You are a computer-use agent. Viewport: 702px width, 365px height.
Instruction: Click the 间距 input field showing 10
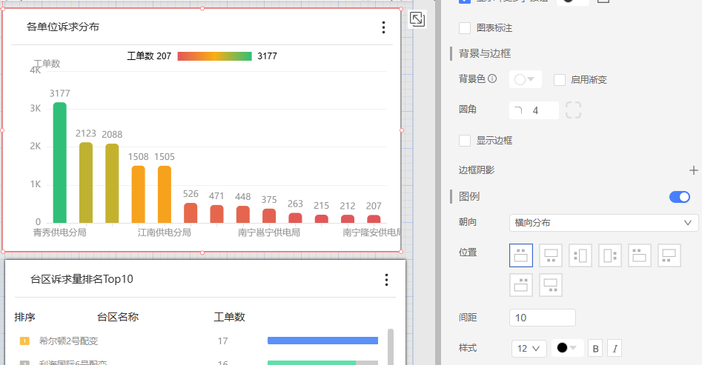pyautogui.click(x=542, y=318)
